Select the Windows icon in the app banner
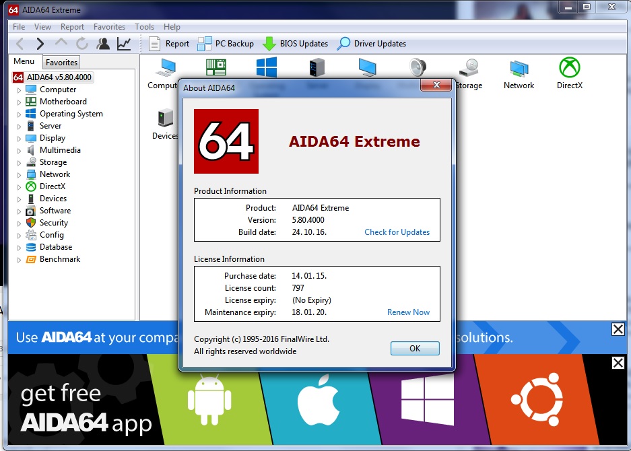 tap(428, 399)
